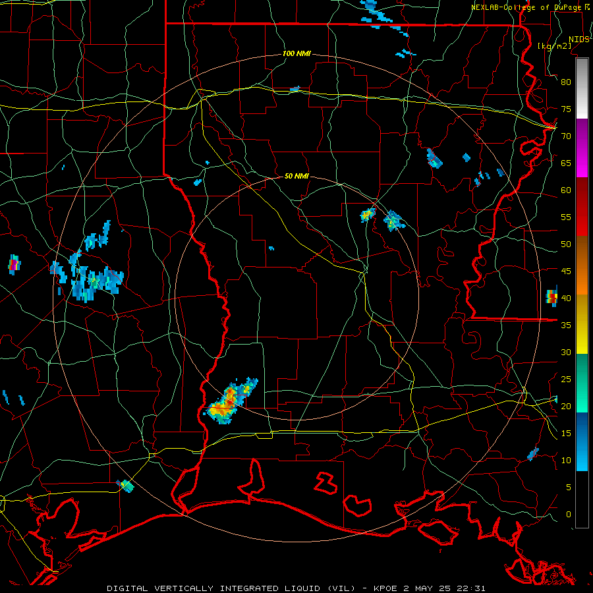Screen dimensions: 593x593
Task: Click the 15 value on the color scale
Action: coord(566,434)
